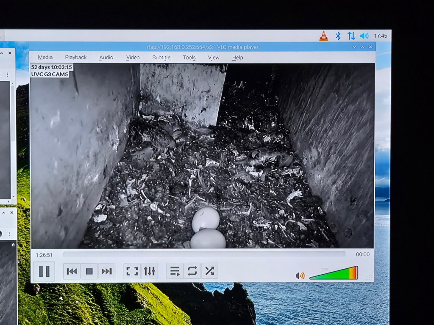
Task: Open the Media menu
Action: coord(45,58)
